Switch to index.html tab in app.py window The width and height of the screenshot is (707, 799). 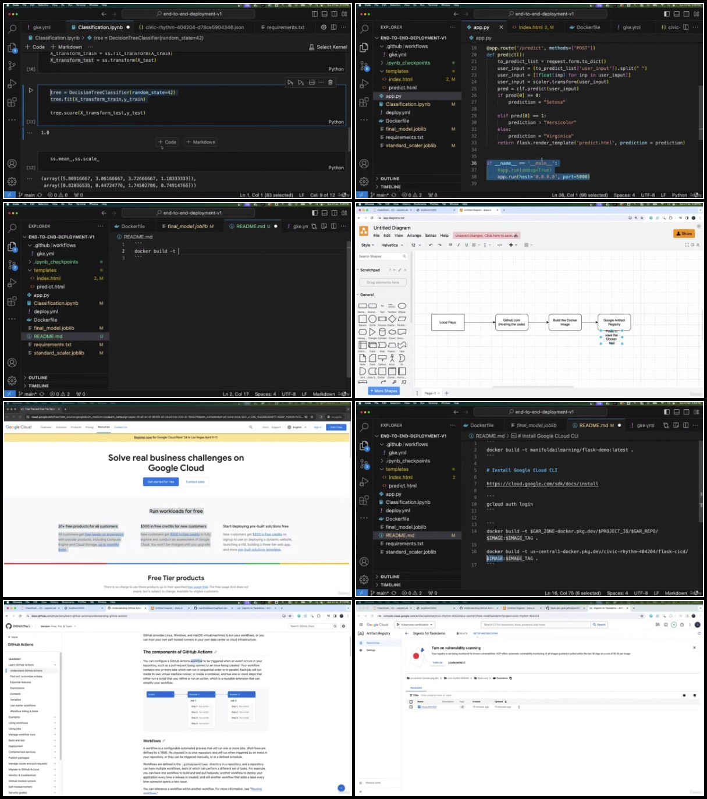[532, 27]
